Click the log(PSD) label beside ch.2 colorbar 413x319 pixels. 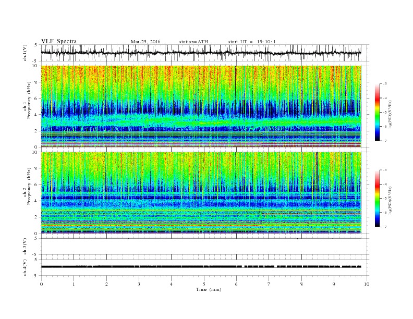pyautogui.click(x=391, y=200)
